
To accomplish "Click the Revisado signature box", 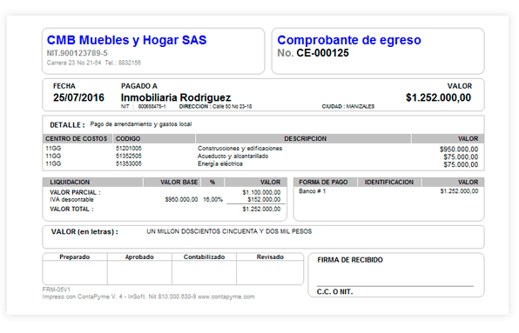I will (270, 272).
